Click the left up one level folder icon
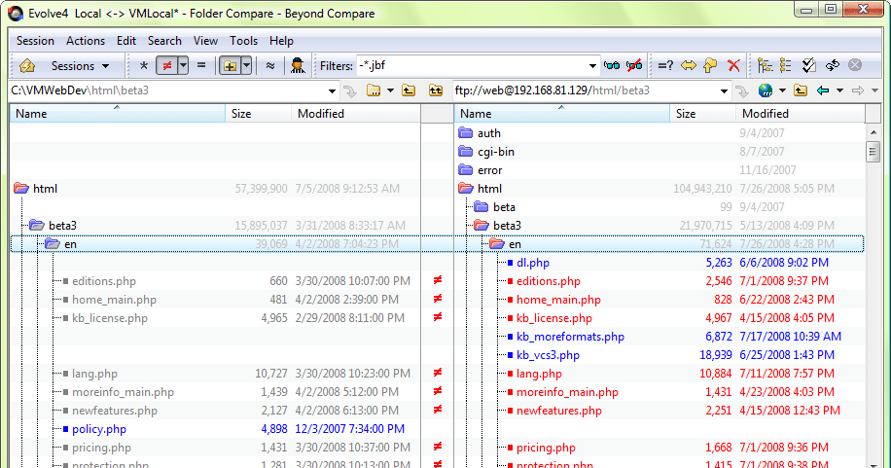The width and height of the screenshot is (891, 468). tap(409, 90)
